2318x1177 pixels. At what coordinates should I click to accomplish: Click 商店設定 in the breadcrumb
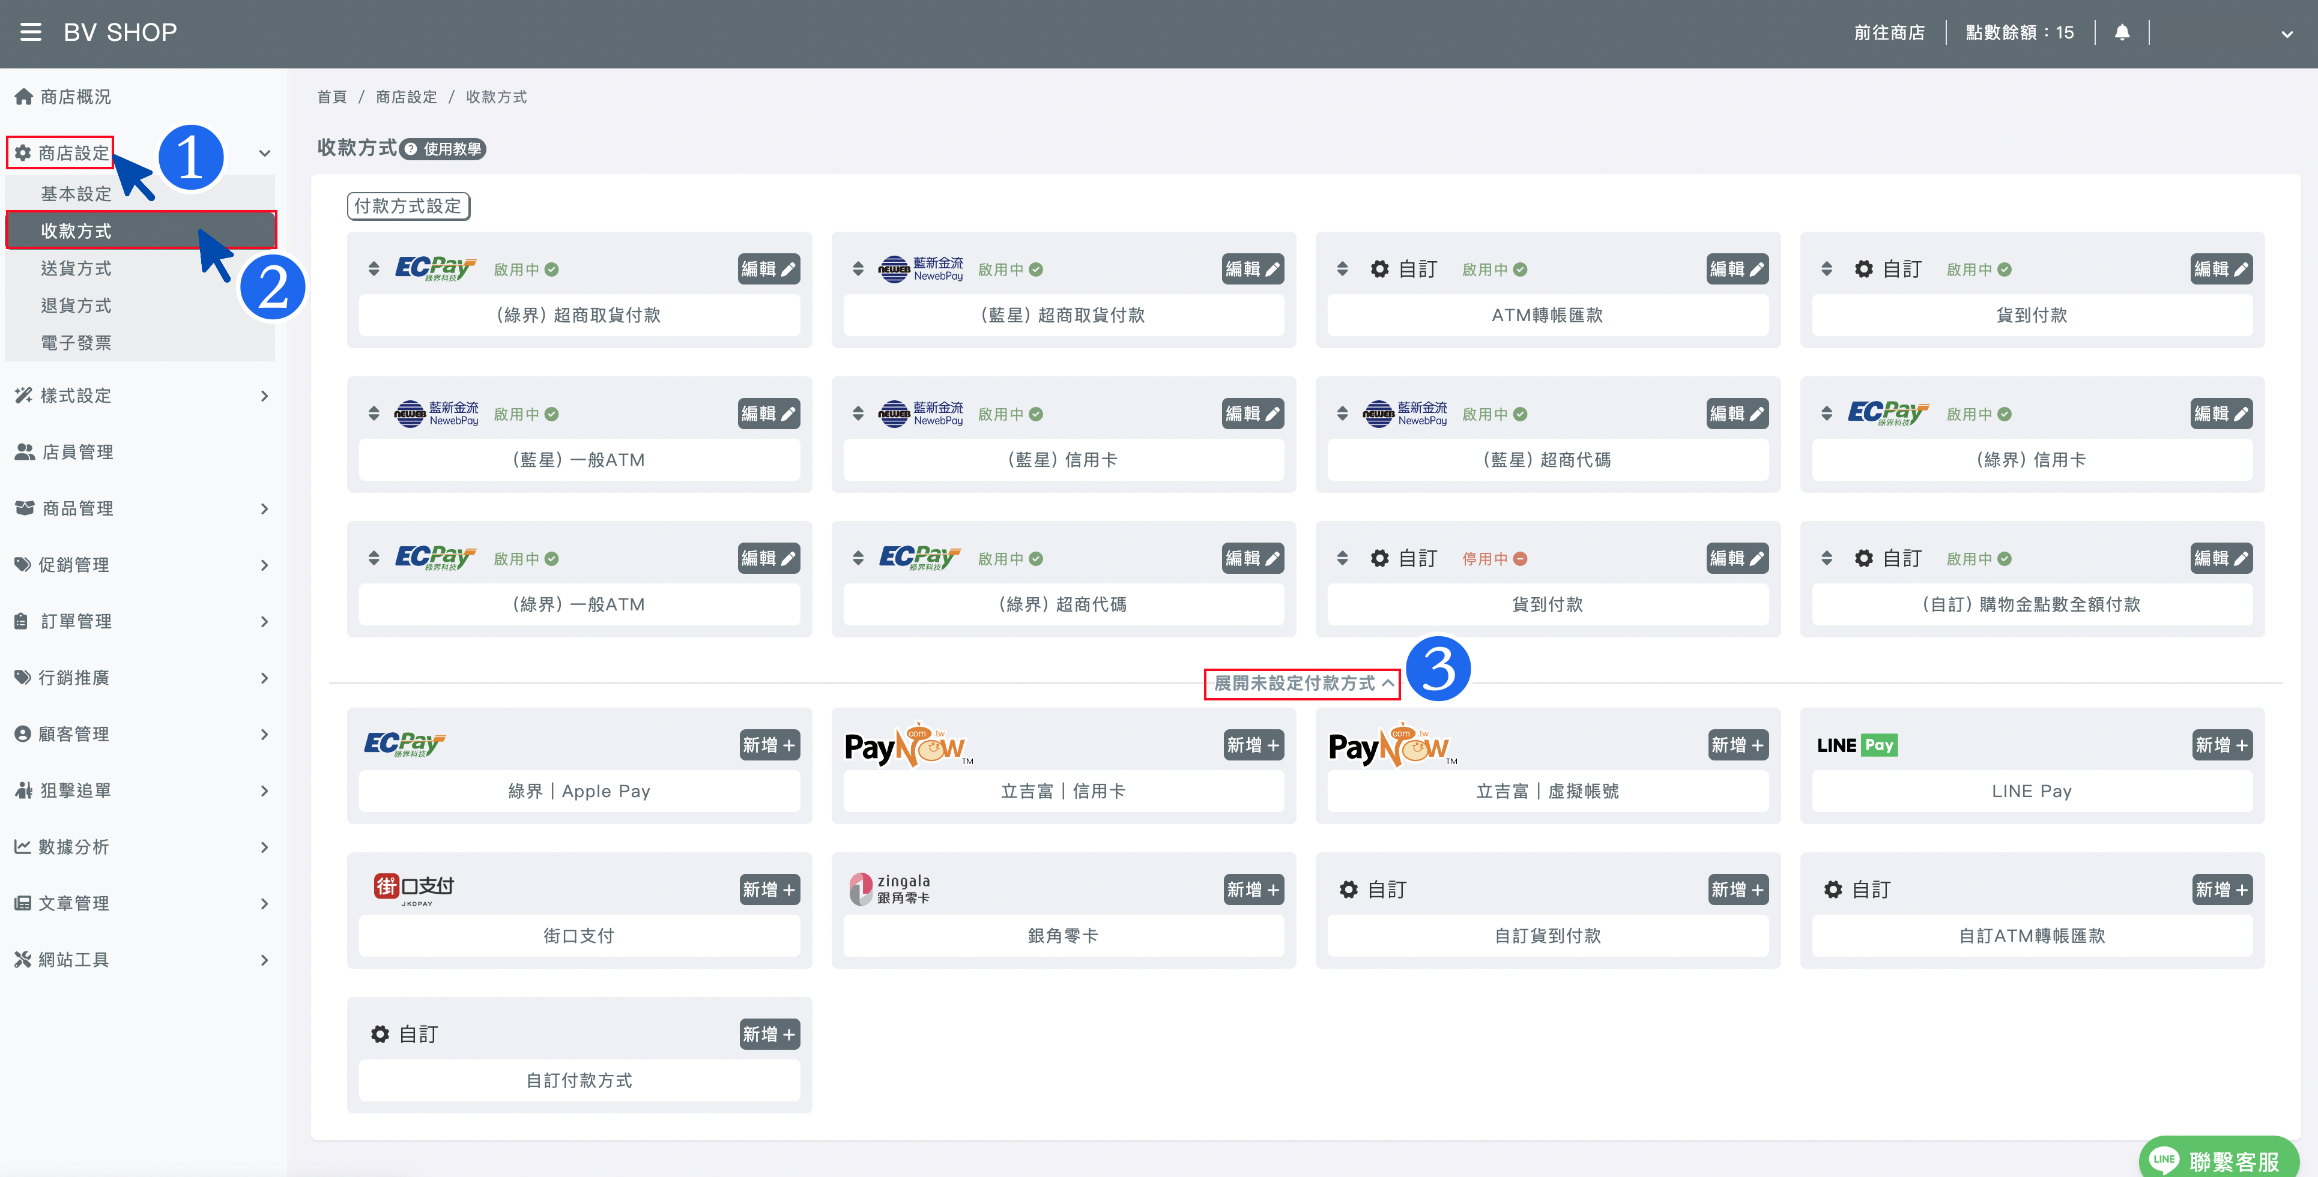[406, 97]
